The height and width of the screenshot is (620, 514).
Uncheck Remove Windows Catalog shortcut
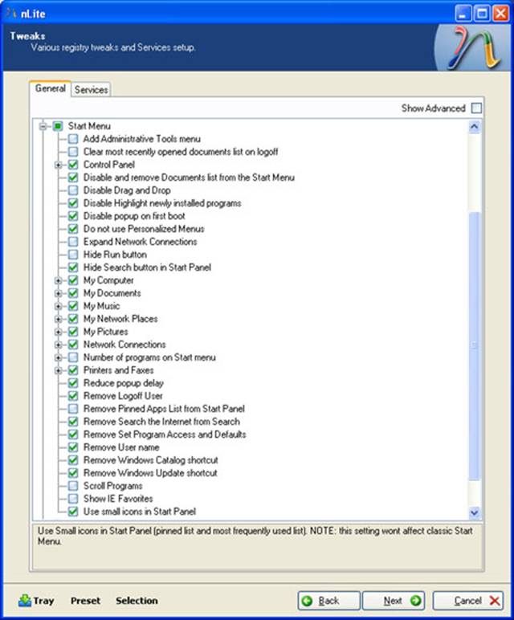tap(73, 460)
